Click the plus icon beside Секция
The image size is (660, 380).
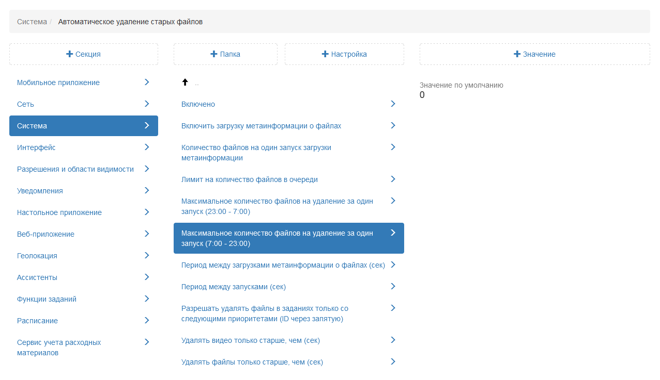pyautogui.click(x=70, y=54)
